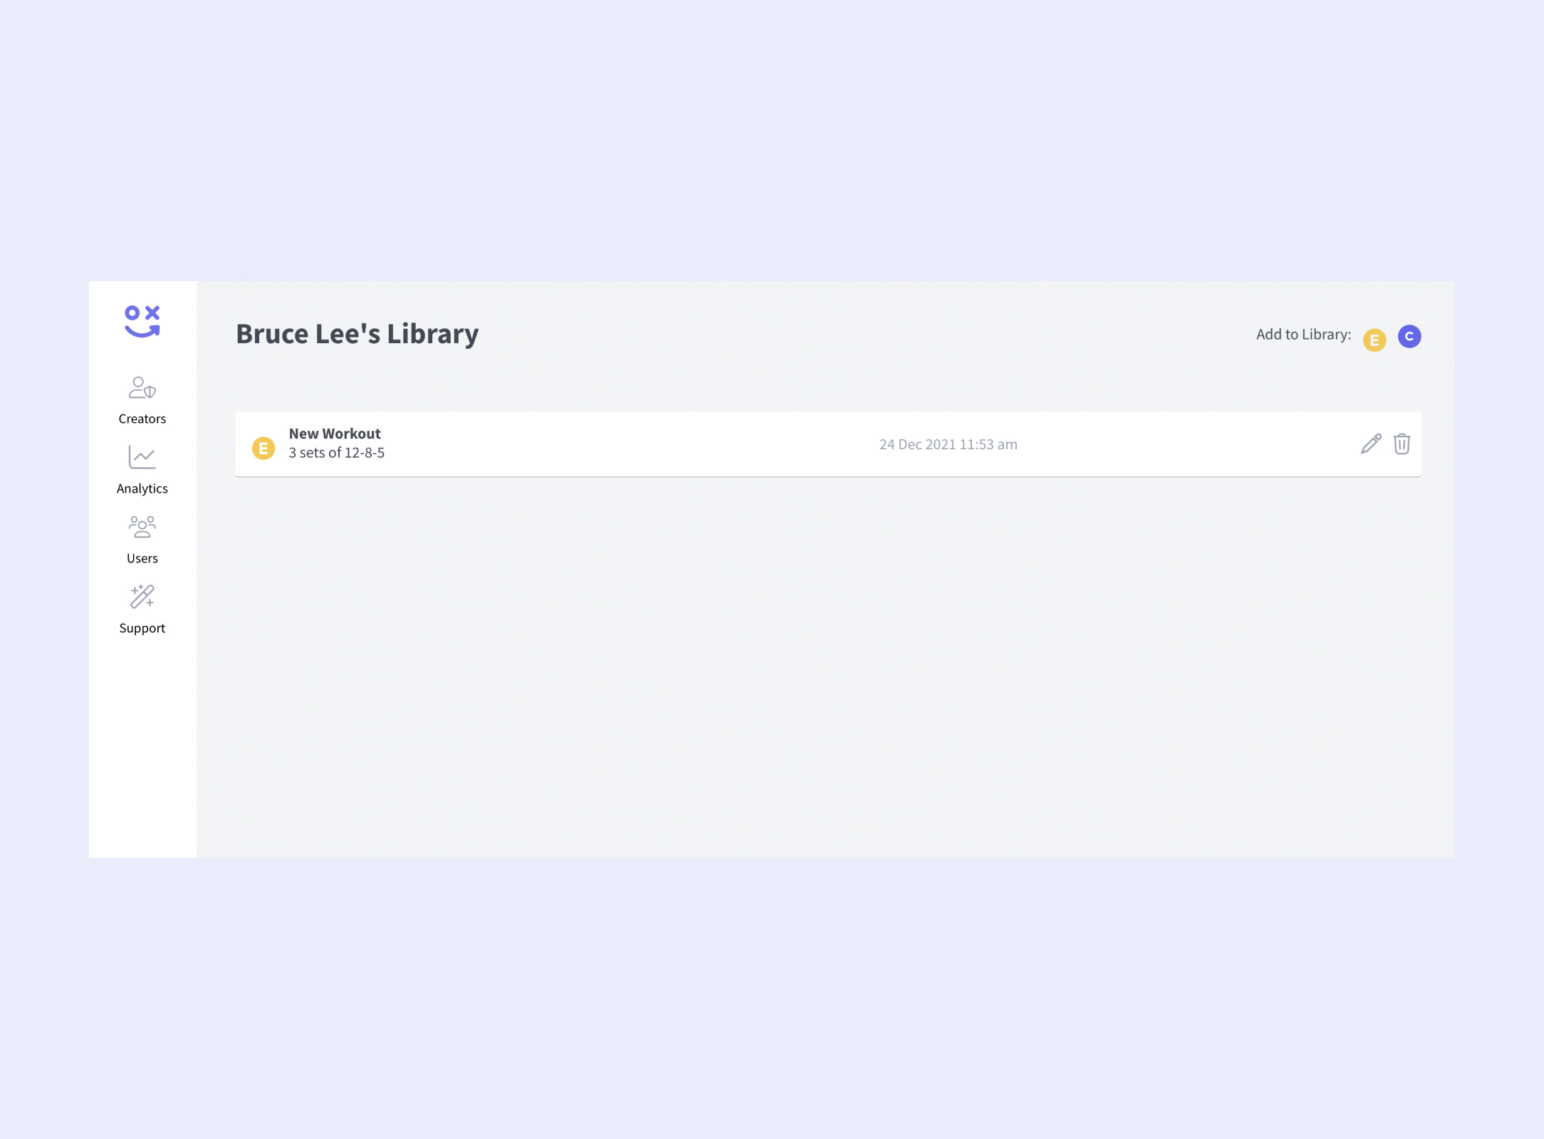Click the delete trash icon for New Workout
The image size is (1544, 1139).
(x=1402, y=443)
